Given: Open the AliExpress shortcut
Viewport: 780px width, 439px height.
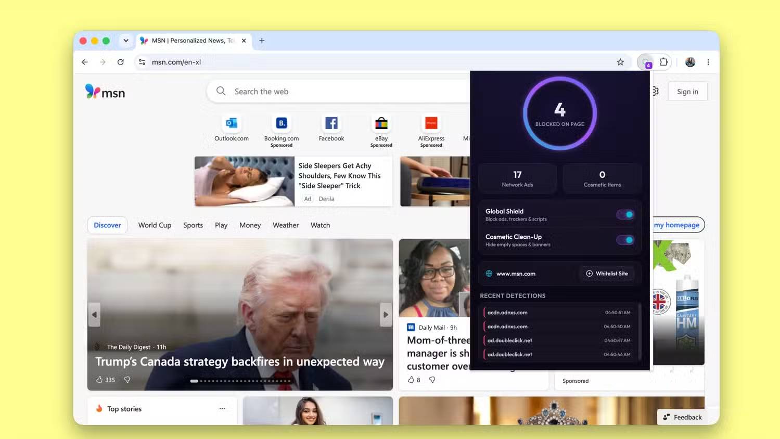Looking at the screenshot, I should 431,131.
